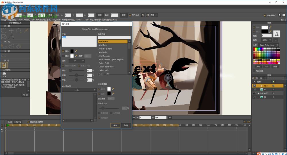
Task: Click the text input box containing Text
Action: point(79,41)
